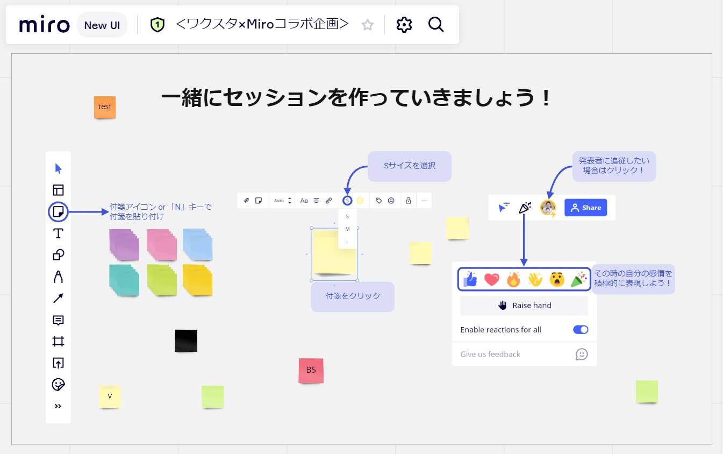Click the insert link icon

(328, 201)
